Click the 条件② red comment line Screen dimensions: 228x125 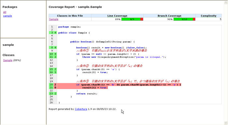tap(109, 66)
